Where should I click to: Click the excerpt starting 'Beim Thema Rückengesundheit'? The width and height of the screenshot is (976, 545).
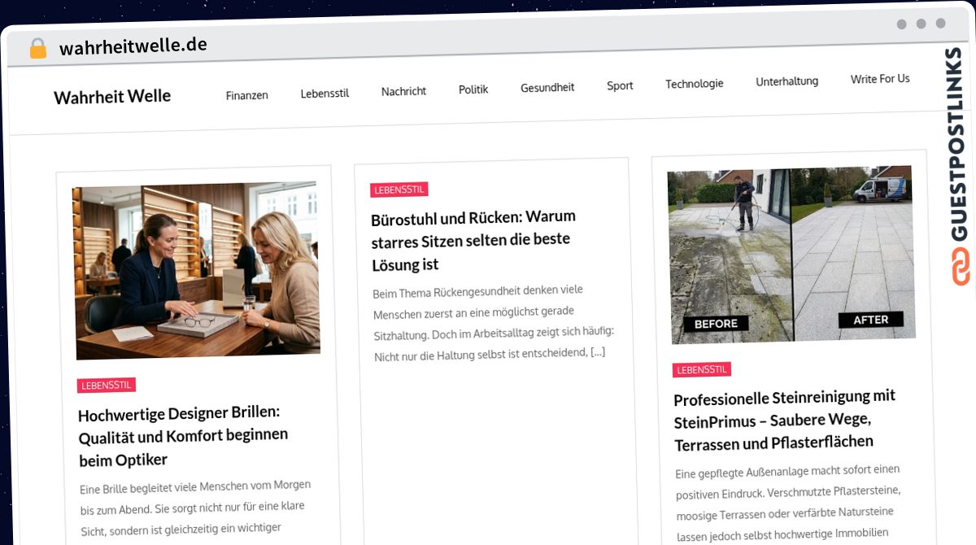pos(493,322)
